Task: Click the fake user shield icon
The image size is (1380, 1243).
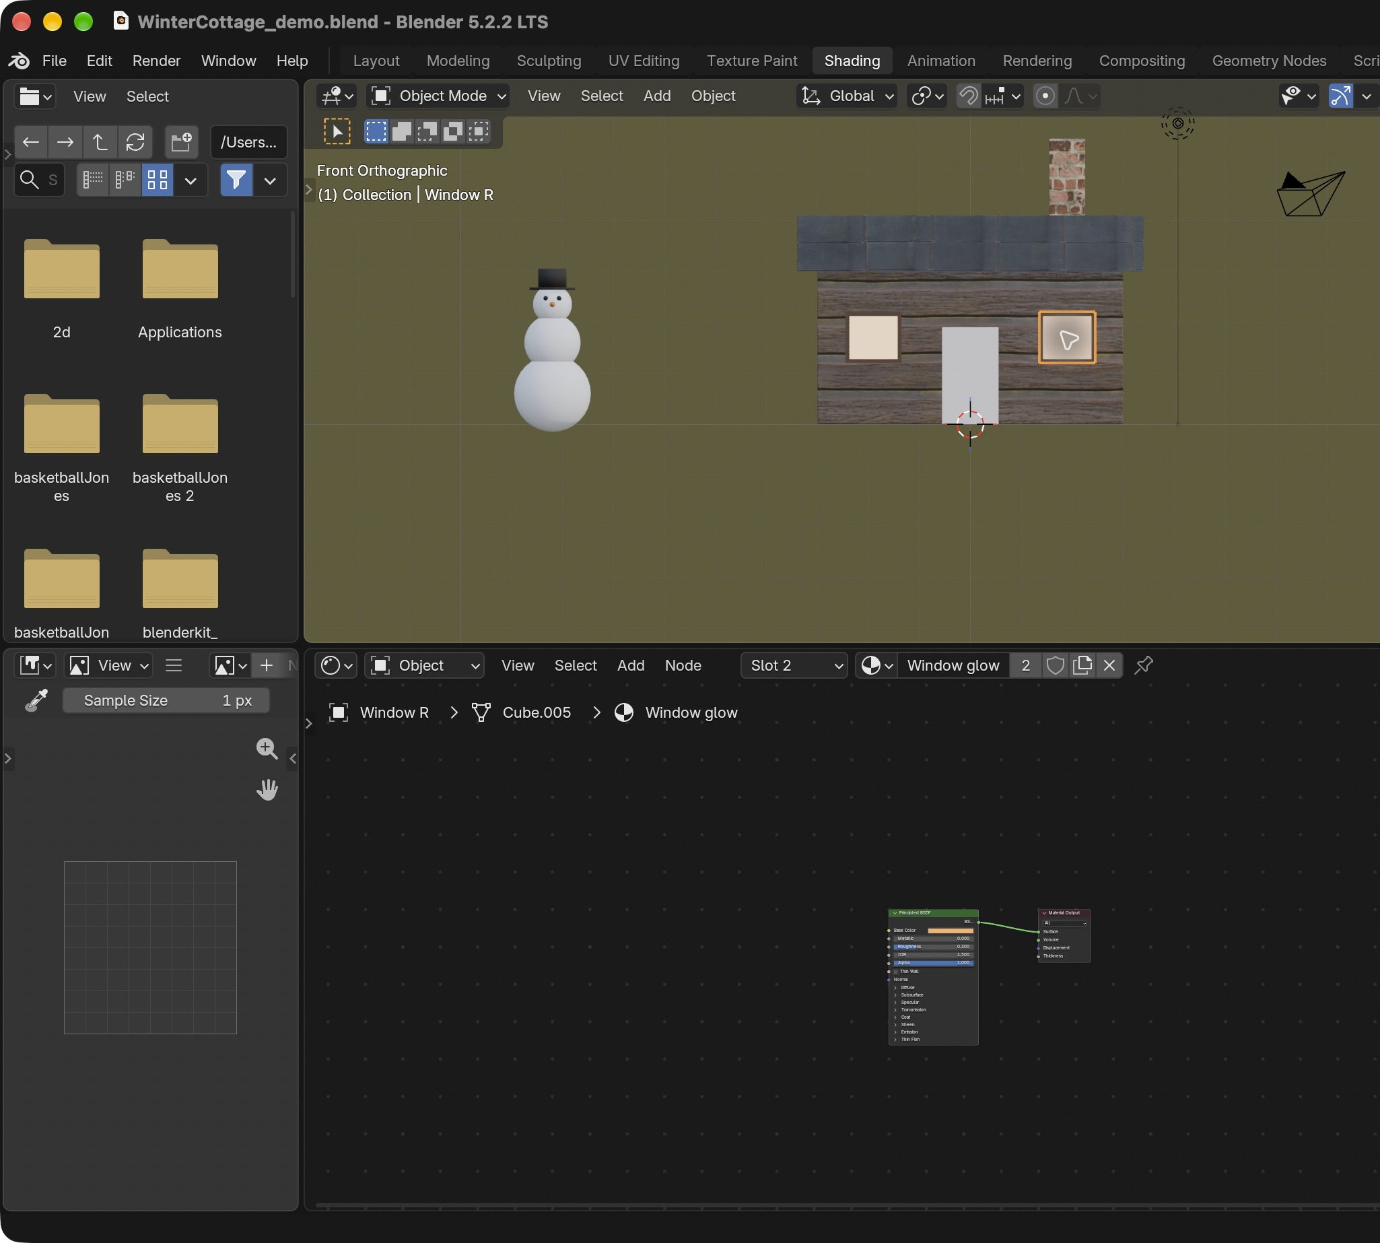Action: coord(1055,665)
